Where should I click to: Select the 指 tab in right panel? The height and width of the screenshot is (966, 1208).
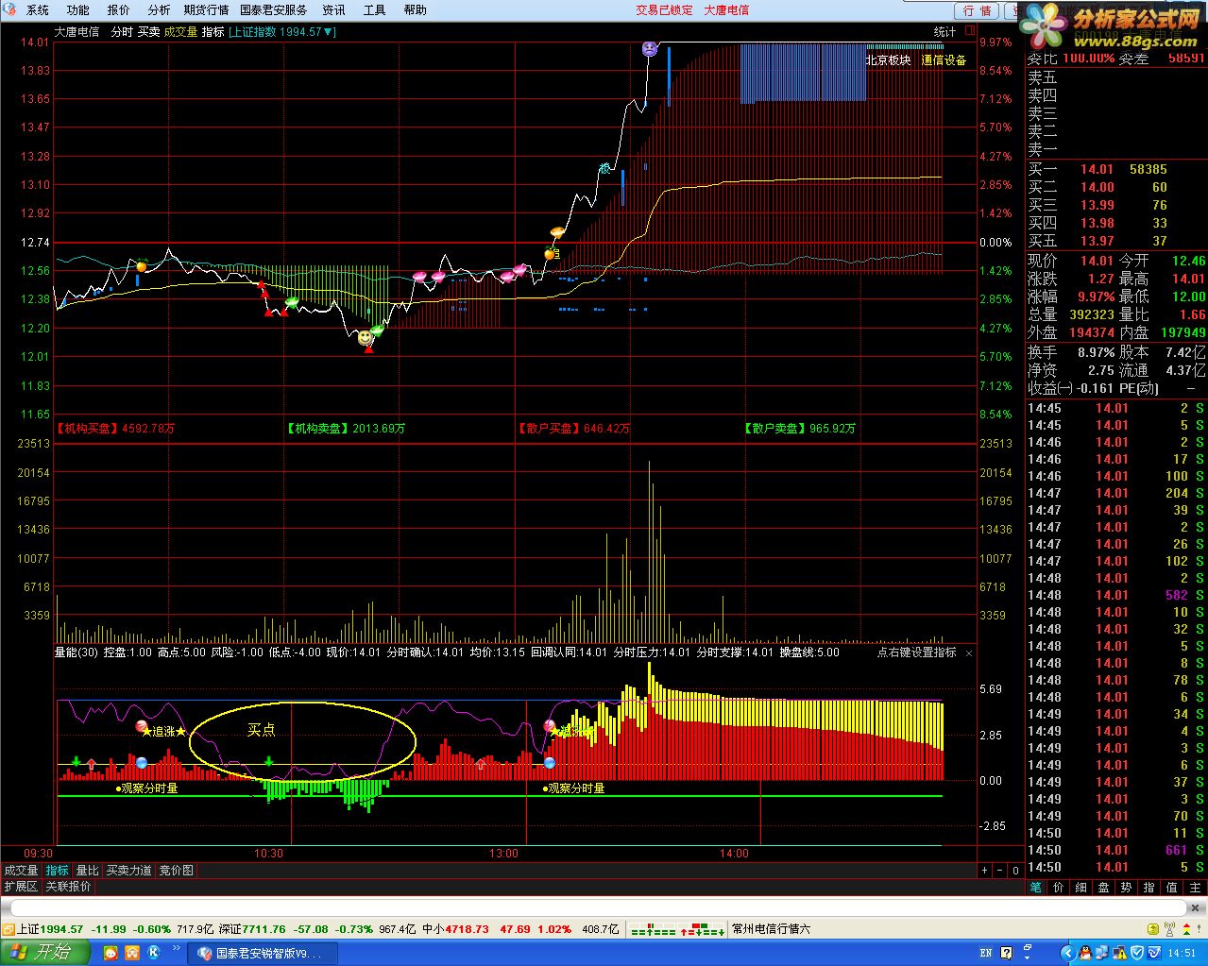[1148, 888]
